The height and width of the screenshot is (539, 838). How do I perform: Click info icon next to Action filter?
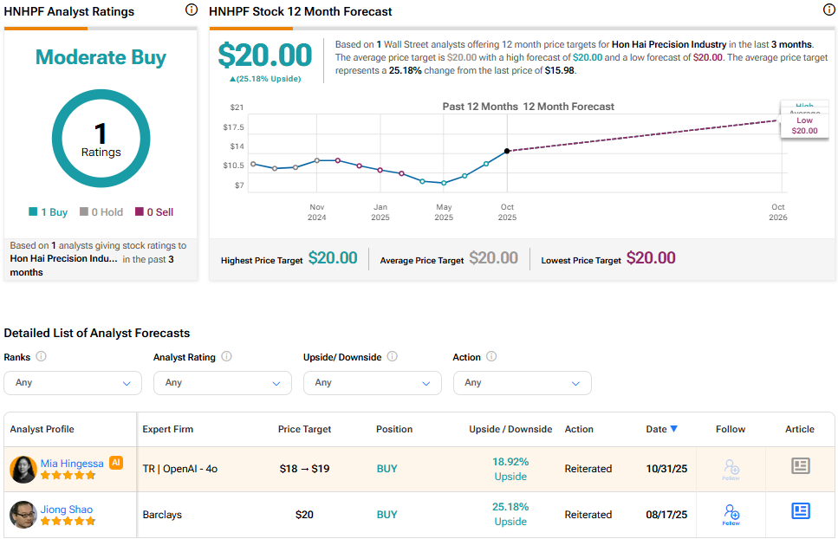click(x=491, y=356)
